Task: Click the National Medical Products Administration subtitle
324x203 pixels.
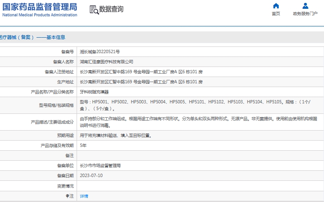Action: [40, 15]
